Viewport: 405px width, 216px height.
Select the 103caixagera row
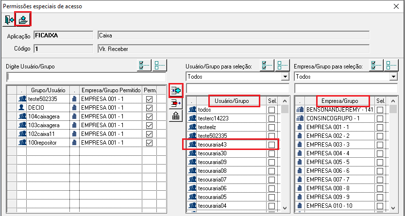tap(87, 125)
